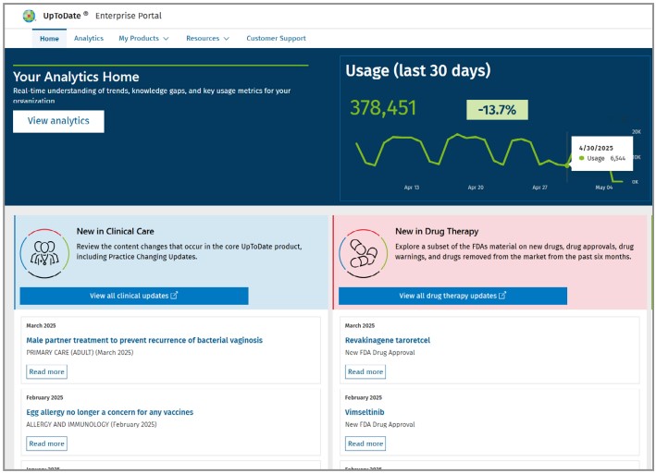Open the bacterial vaginosis treatment article link
Screen dimensions: 656x473
tap(144, 340)
